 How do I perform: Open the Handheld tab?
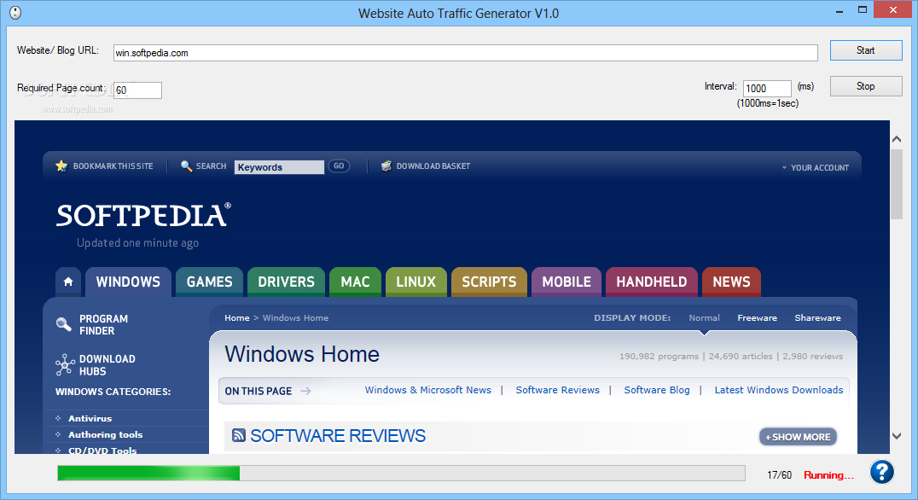tap(652, 282)
